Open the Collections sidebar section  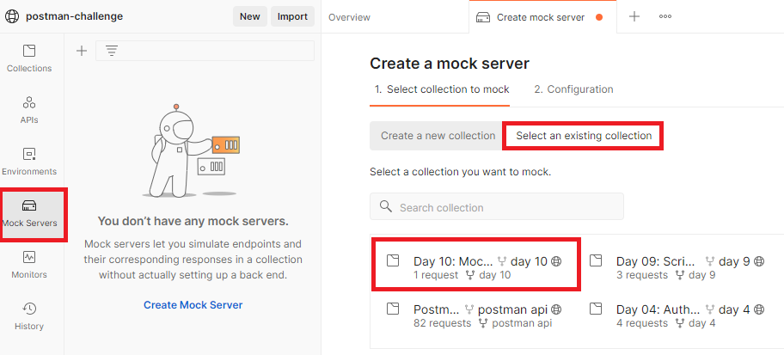[x=29, y=58]
